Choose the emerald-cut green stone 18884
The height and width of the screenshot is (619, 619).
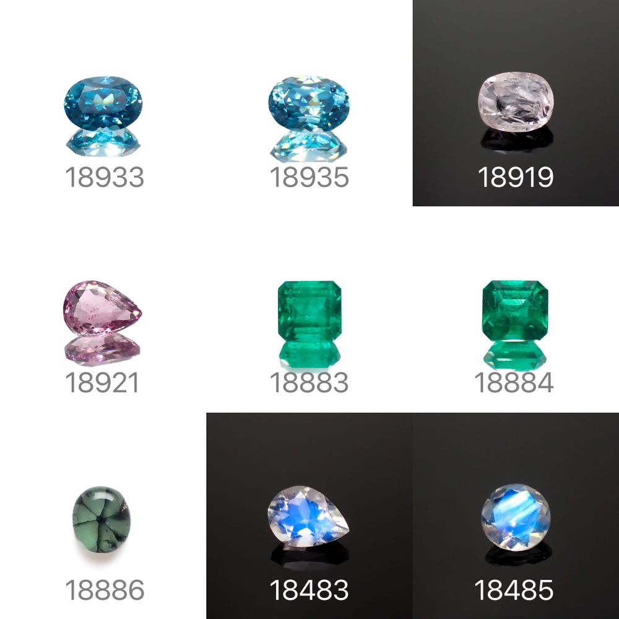[x=515, y=310]
